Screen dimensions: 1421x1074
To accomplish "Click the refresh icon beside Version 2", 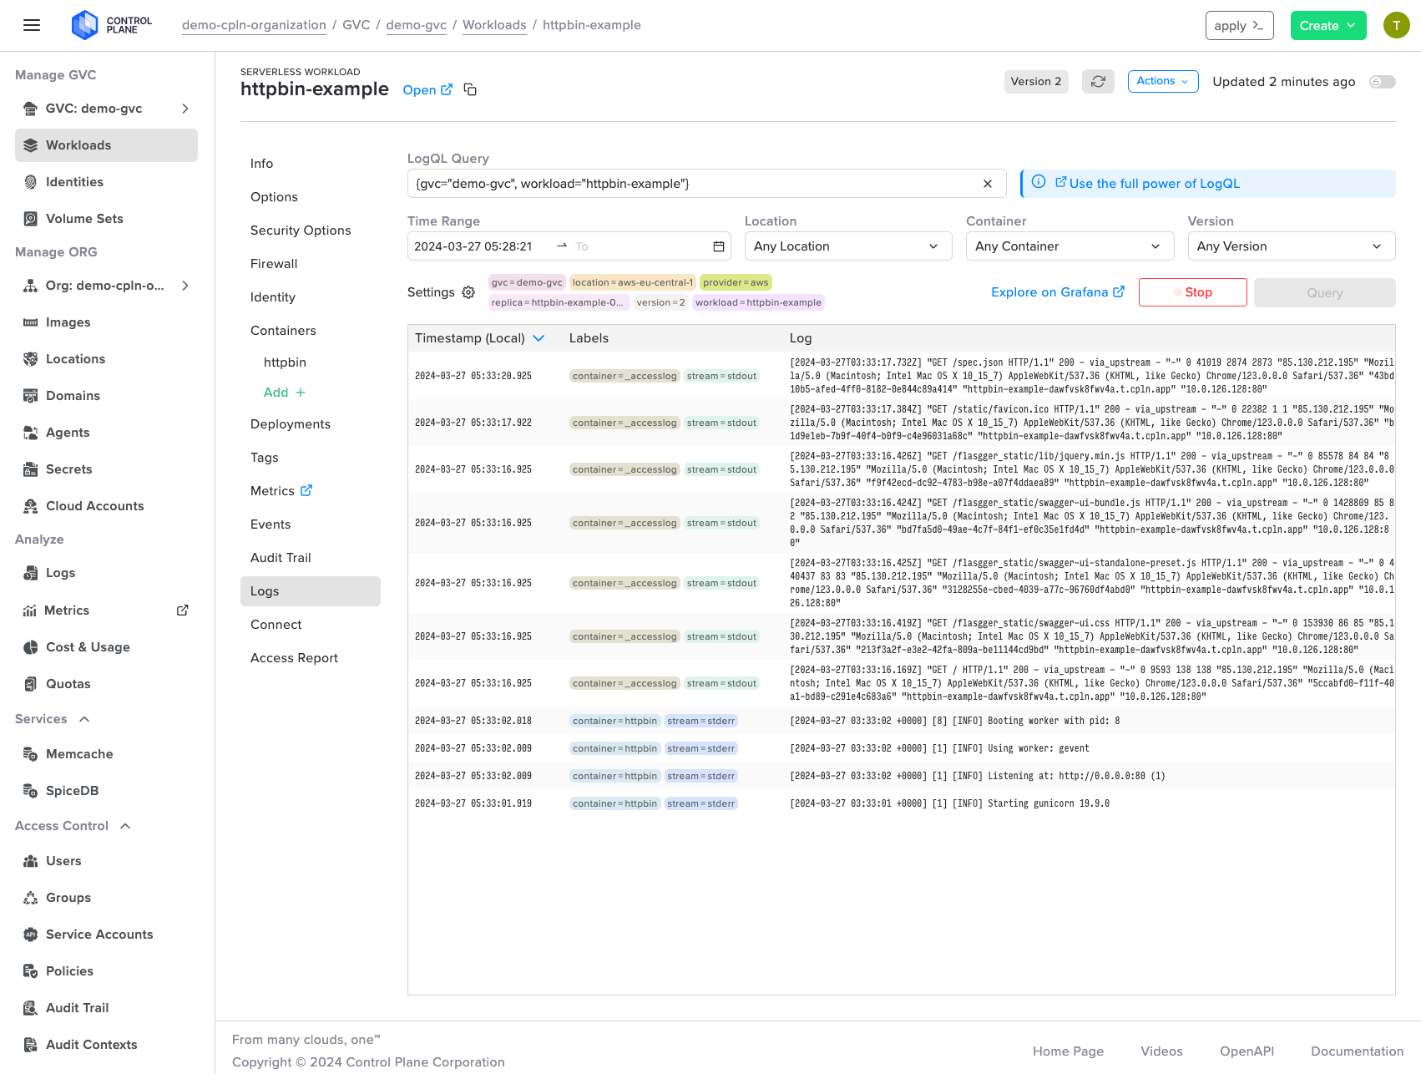I will (x=1098, y=82).
